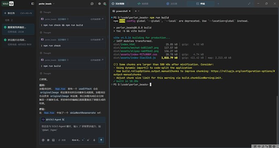Click the globe icon in chat header
The width and height of the screenshot is (279, 148).
(x=105, y=4)
